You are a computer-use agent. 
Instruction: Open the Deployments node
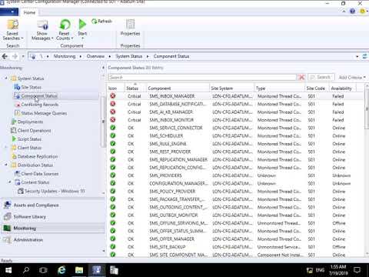coord(30,122)
